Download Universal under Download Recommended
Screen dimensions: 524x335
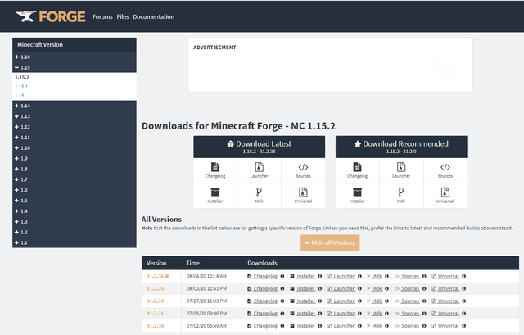(445, 196)
